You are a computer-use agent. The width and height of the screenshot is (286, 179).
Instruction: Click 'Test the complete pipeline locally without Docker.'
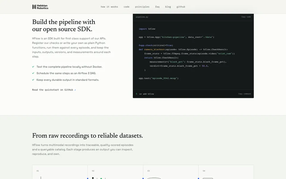click(69, 67)
